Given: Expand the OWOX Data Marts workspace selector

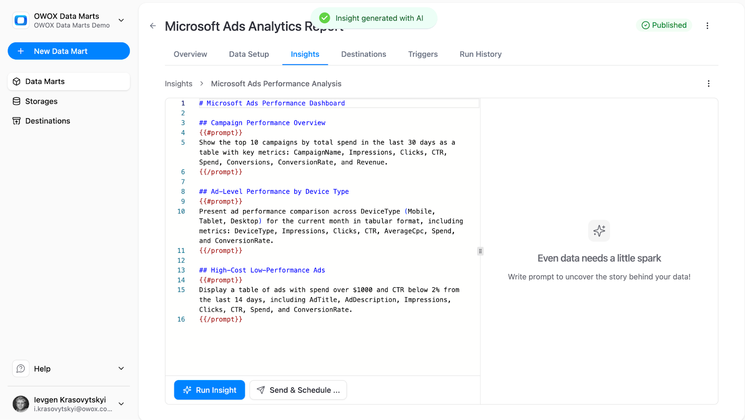Looking at the screenshot, I should [121, 20].
